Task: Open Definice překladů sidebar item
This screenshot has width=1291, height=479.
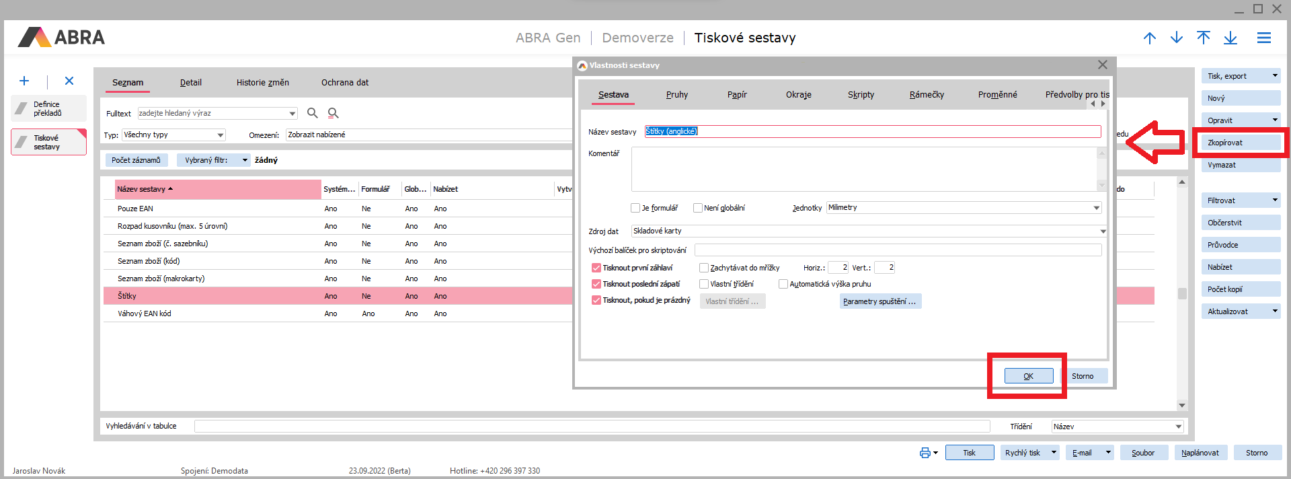Action: pyautogui.click(x=48, y=108)
